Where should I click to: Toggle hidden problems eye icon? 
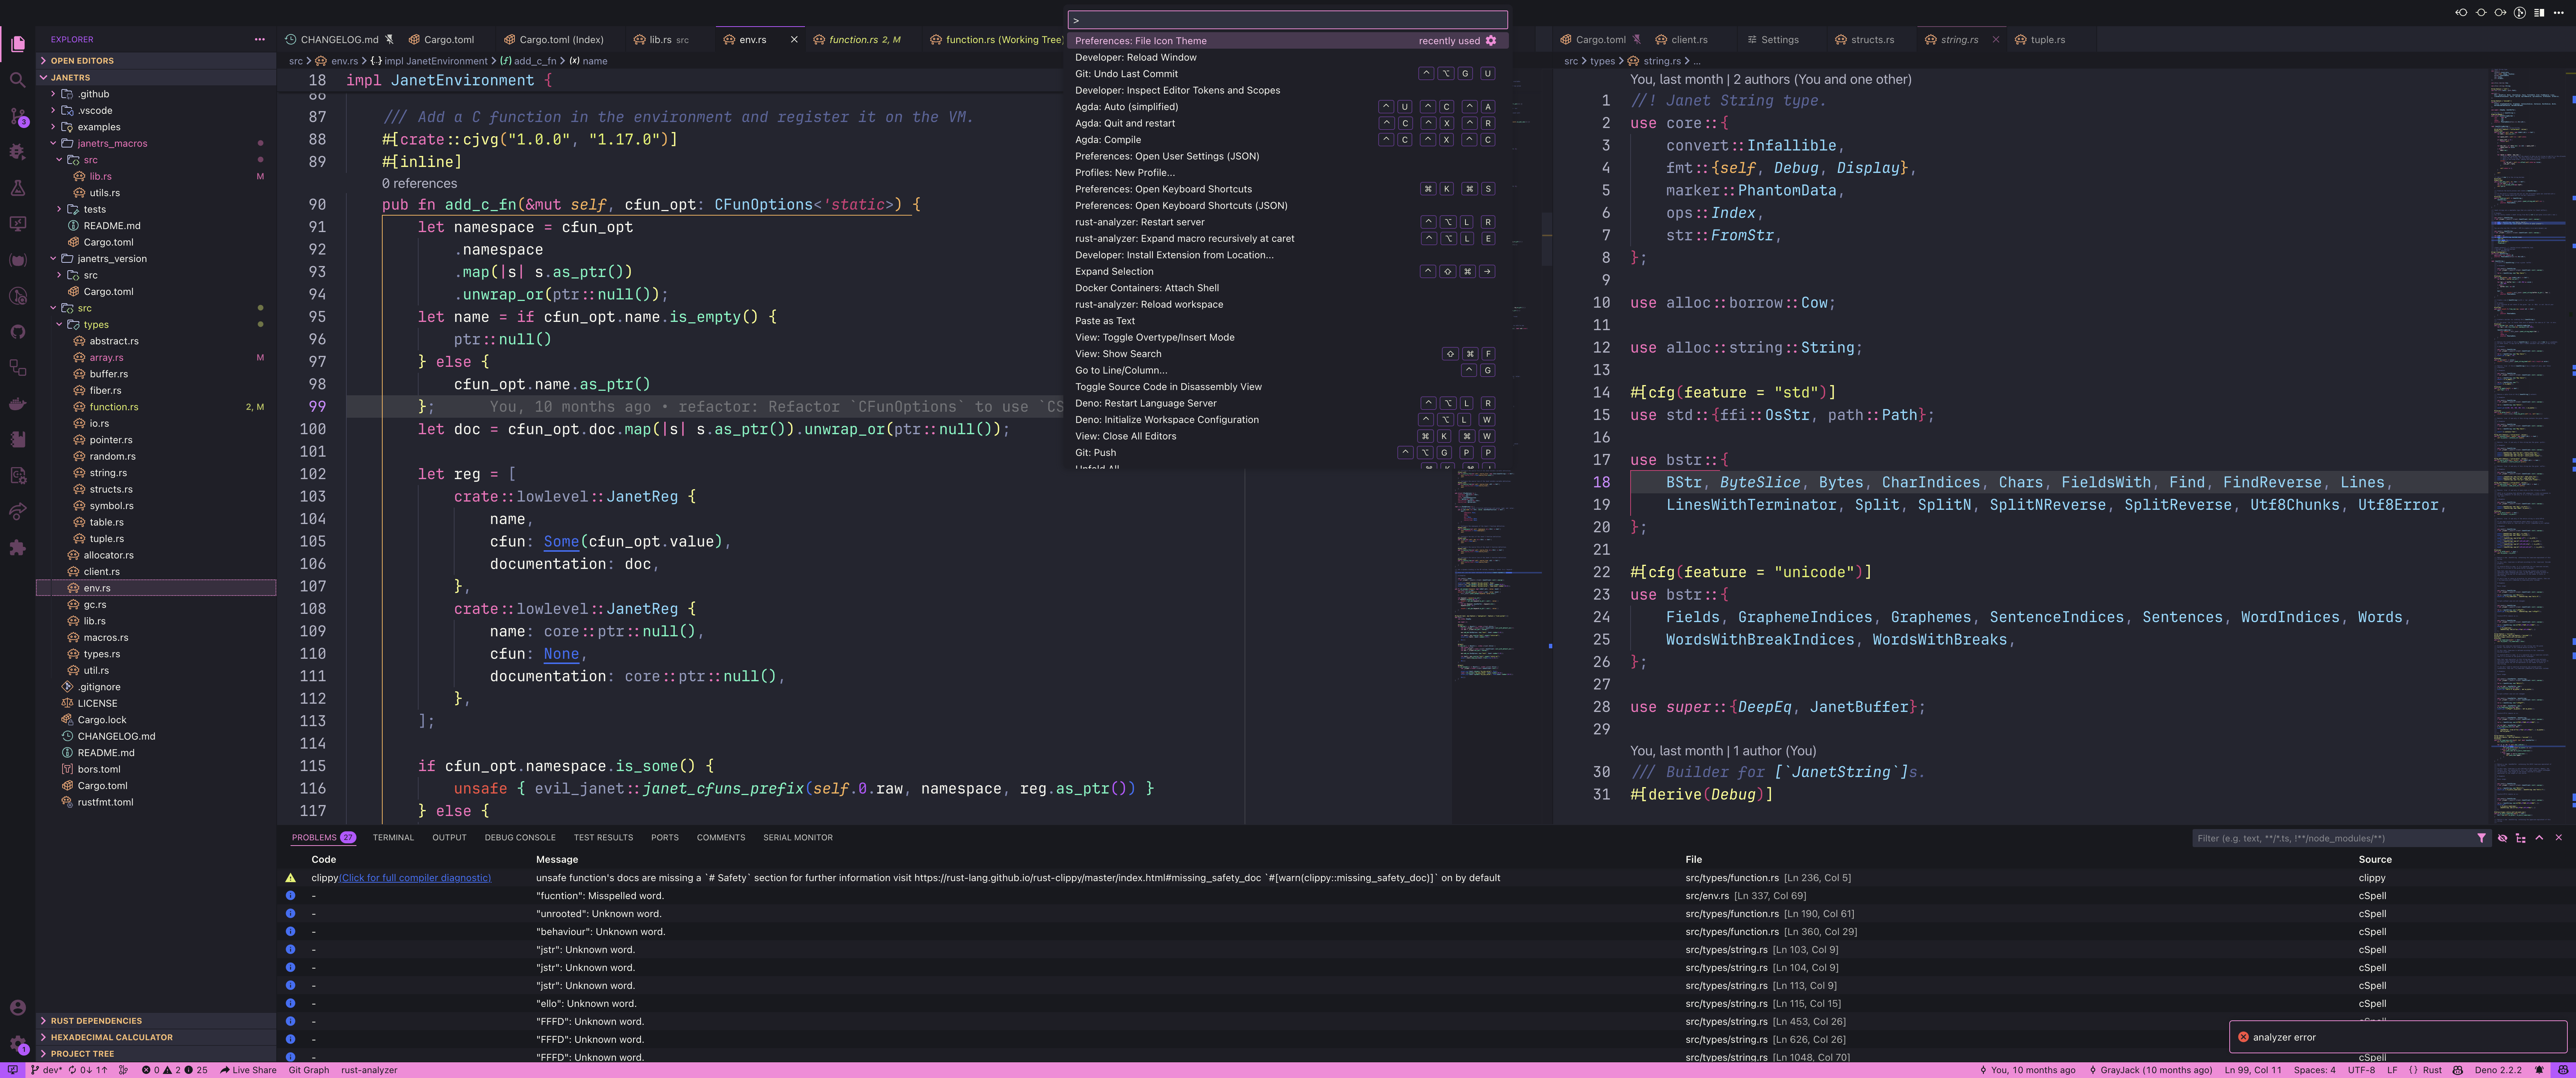click(2502, 838)
